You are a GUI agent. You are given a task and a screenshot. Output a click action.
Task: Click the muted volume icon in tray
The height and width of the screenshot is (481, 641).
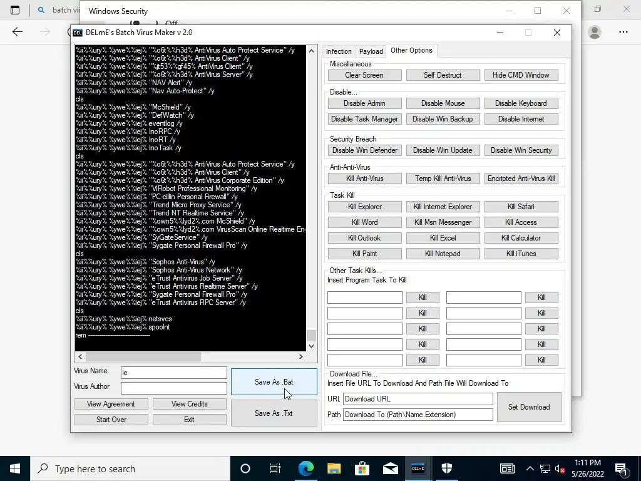560,468
